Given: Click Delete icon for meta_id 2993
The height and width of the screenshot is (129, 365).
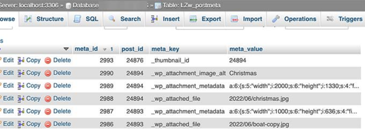Looking at the screenshot, I should pos(48,60).
